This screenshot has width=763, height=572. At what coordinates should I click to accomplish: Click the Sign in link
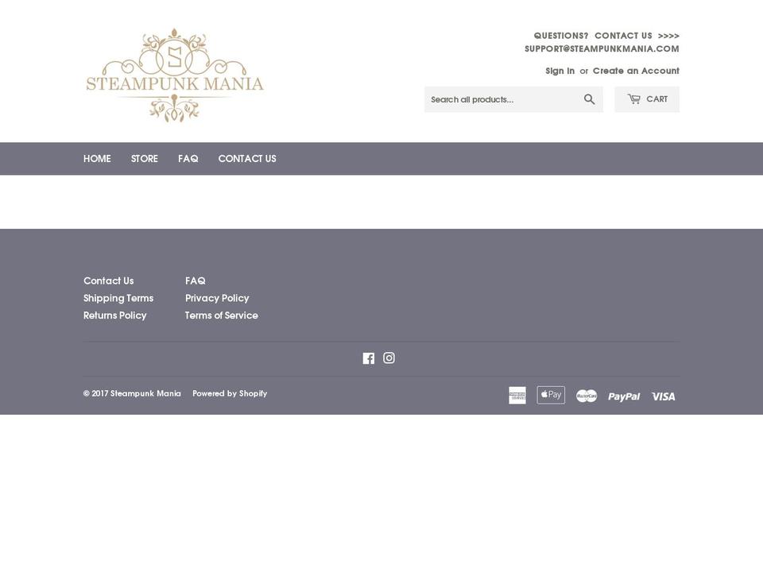tap(560, 71)
